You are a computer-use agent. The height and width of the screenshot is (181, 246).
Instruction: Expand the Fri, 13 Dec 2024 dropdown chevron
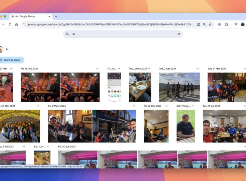coord(97,69)
